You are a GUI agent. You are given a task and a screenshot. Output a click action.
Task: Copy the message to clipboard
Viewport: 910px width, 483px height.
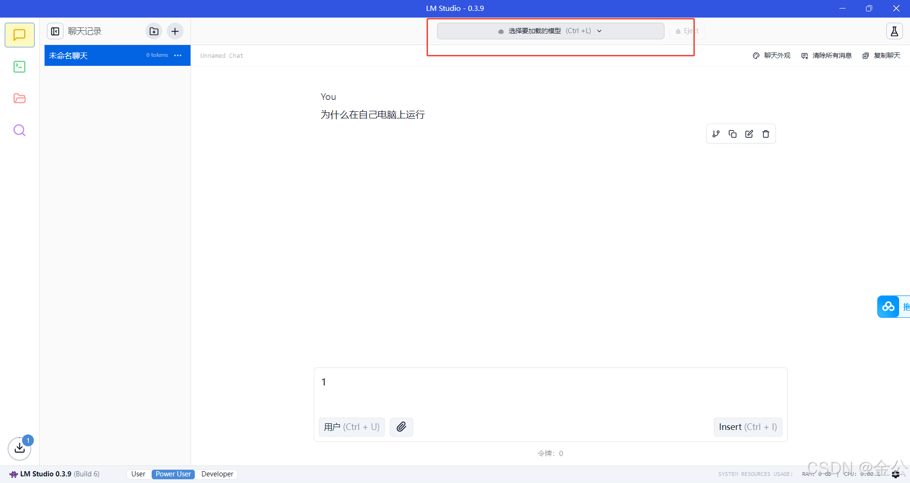click(733, 134)
